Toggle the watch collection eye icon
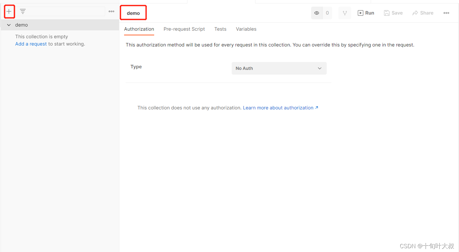Image resolution: width=459 pixels, height=252 pixels. pos(317,13)
